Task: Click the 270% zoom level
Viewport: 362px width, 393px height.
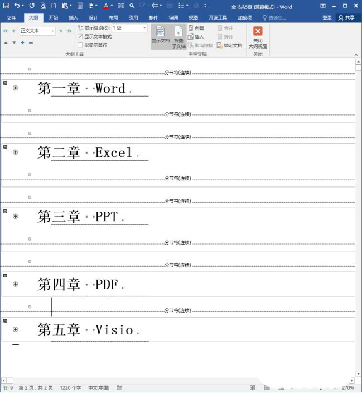Action: 348,388
